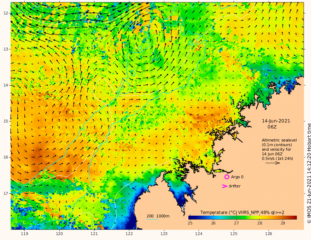Click latitude label -13 on left axis

5,49
